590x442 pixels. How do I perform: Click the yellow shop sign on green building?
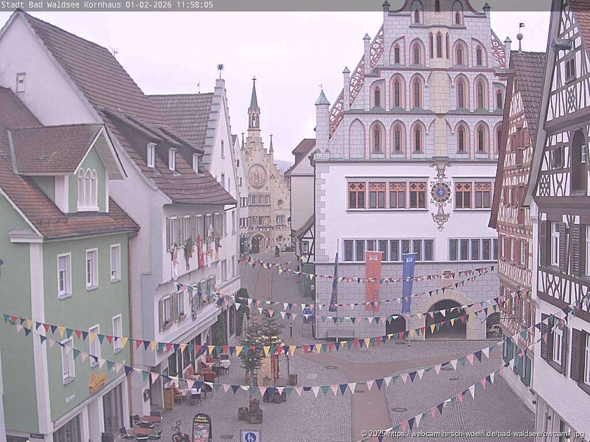click(x=97, y=382)
